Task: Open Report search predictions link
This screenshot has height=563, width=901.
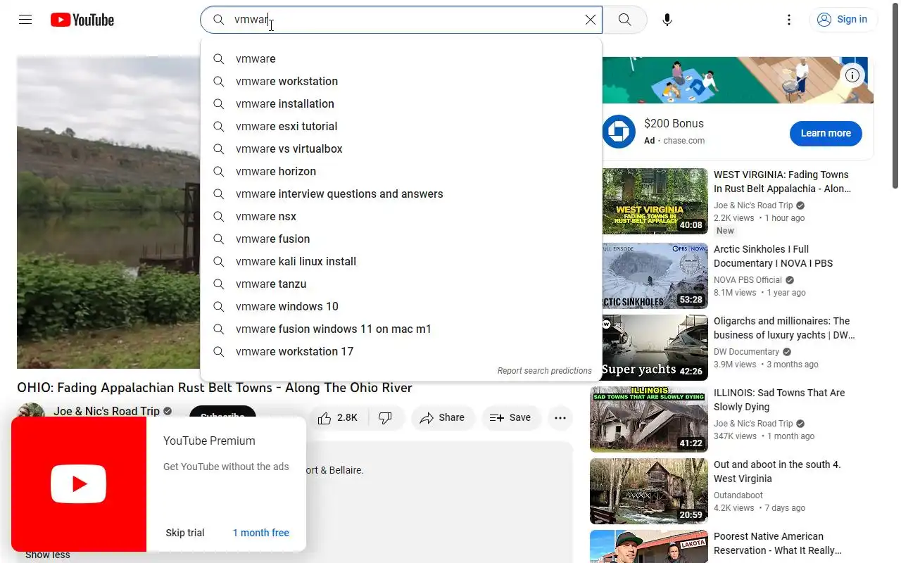Action: (544, 371)
